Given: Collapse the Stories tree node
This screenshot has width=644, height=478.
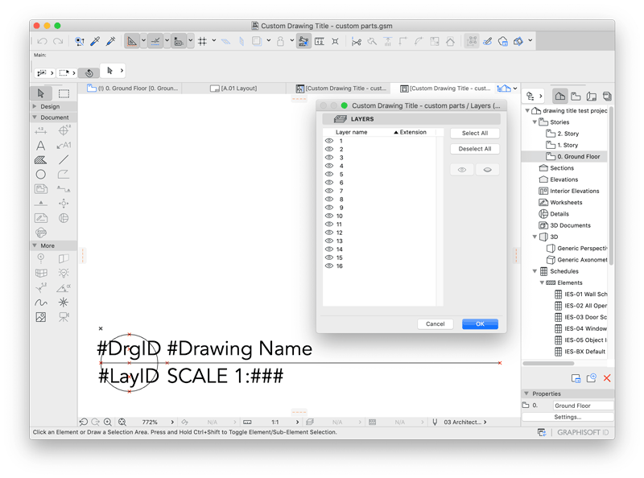Looking at the screenshot, I should tap(535, 122).
